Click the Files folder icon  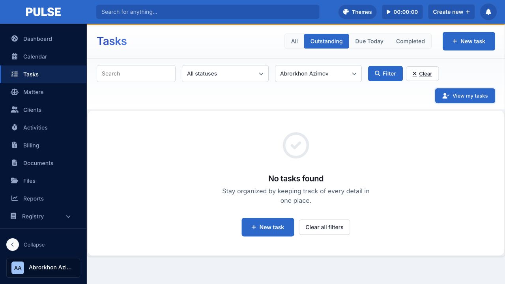tap(15, 181)
